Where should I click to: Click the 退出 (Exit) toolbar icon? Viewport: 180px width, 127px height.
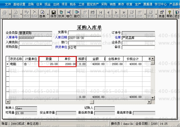point(177,14)
